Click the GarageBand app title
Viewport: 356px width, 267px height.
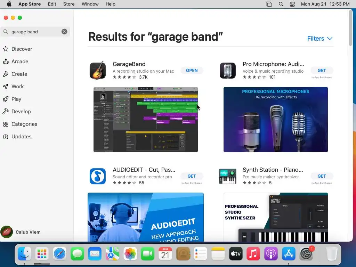point(129,64)
